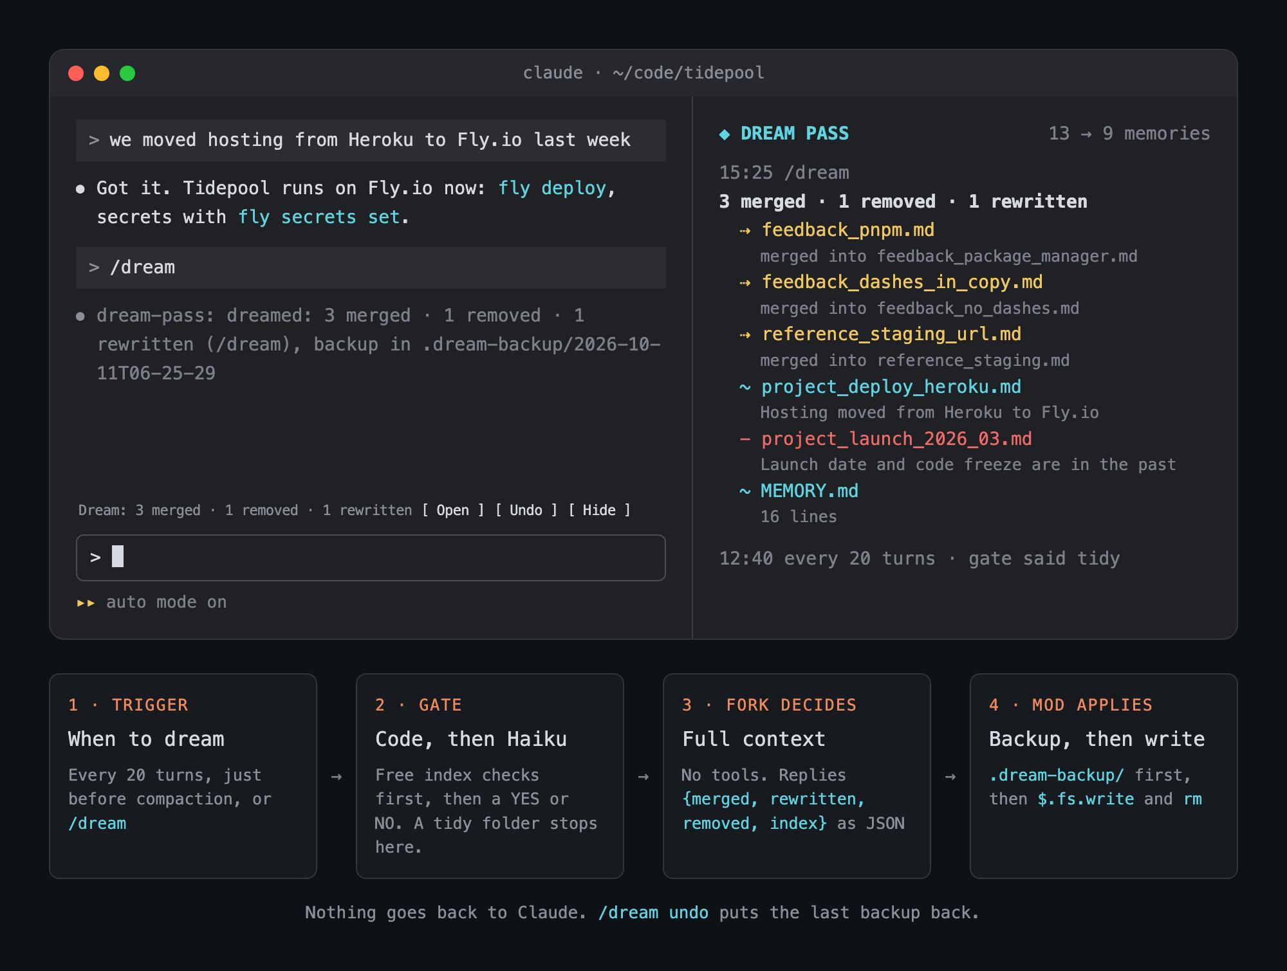Click the DREAM PASS diamond icon
The width and height of the screenshot is (1287, 971).
point(725,134)
